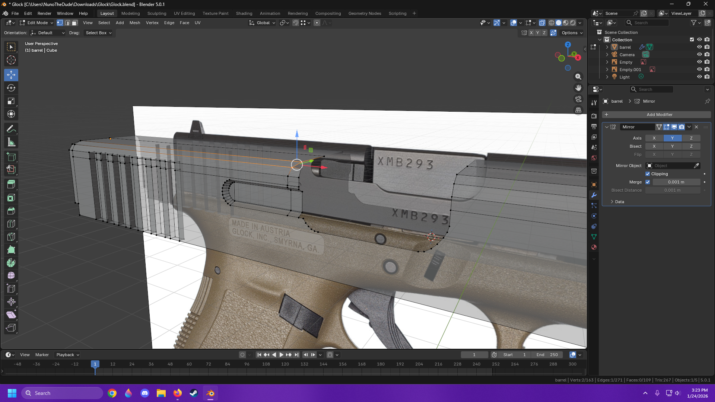Open the Material properties tab icon

pos(594,247)
